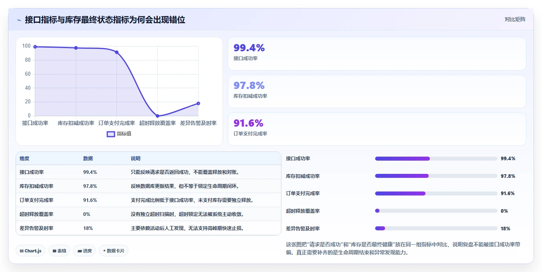Click the 对比矩阵 label in header

tap(515, 19)
